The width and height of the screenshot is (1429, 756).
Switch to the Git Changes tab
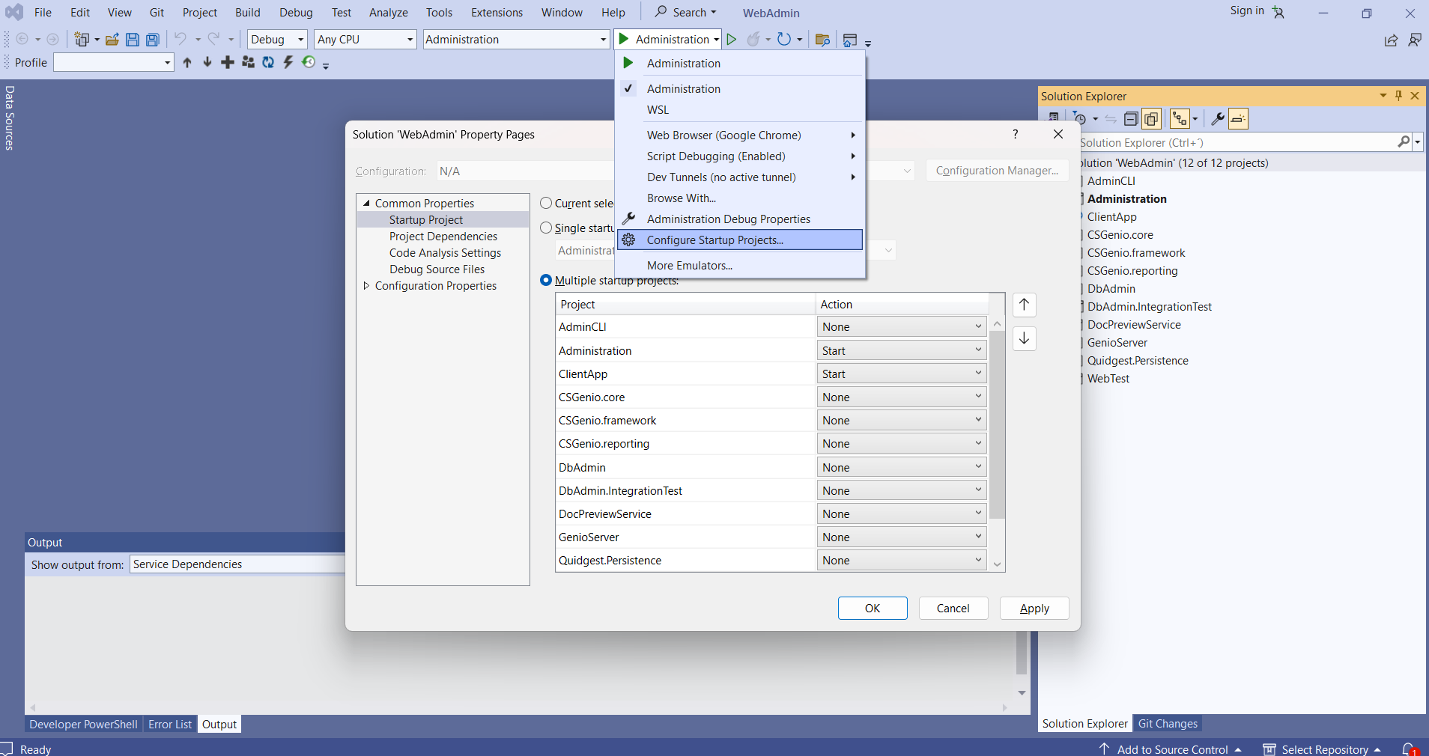tap(1168, 723)
